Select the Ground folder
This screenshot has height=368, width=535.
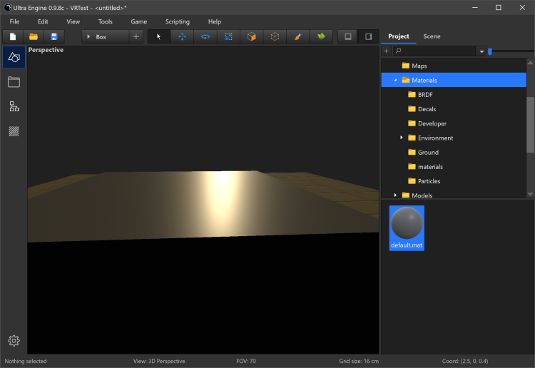point(424,152)
